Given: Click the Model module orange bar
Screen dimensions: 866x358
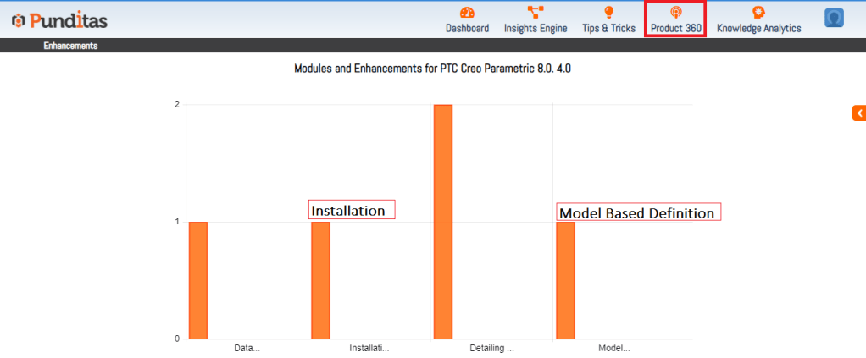Looking at the screenshot, I should point(565,280).
